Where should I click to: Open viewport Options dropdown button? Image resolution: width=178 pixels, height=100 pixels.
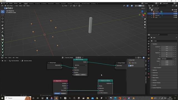click(x=144, y=8)
